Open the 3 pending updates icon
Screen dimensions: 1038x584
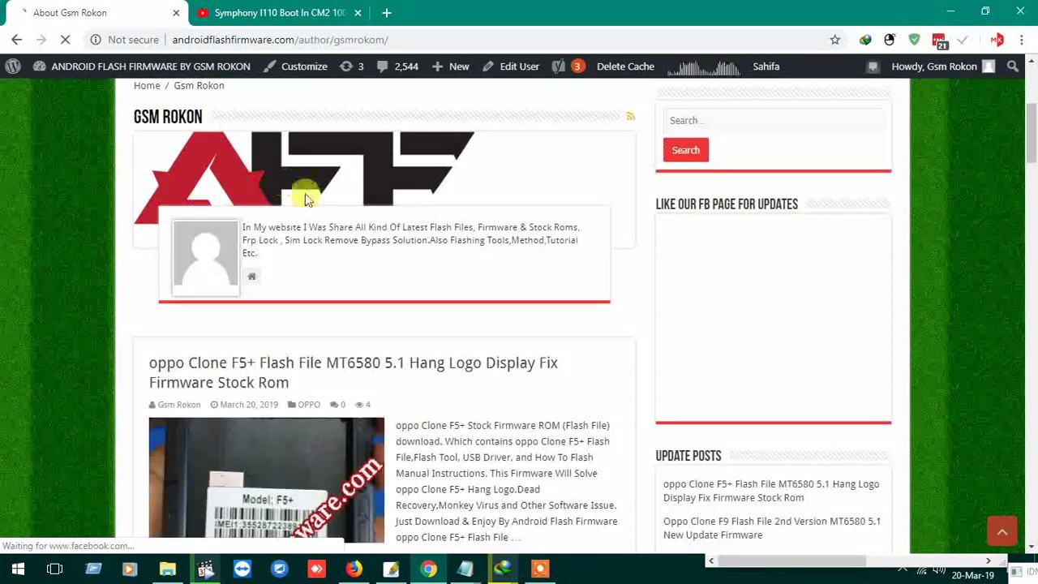351,67
